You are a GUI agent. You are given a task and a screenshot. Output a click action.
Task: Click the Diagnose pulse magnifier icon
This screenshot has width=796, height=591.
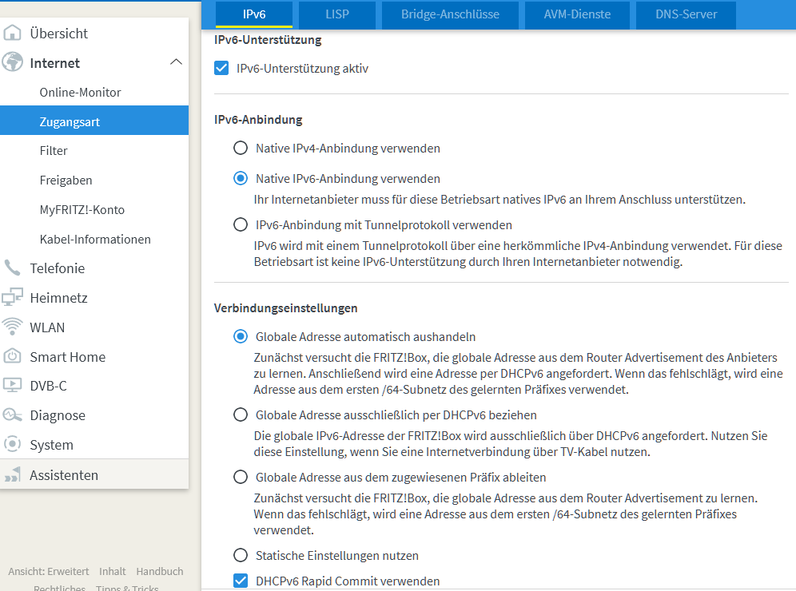[x=12, y=415]
